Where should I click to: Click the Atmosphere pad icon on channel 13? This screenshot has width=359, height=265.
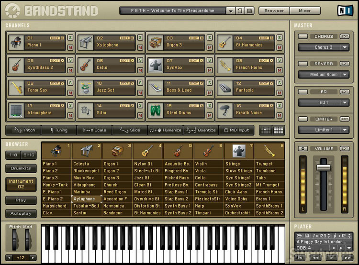16,110
